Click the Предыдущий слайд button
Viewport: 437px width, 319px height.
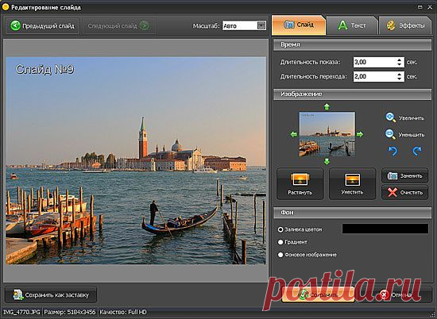click(x=42, y=26)
